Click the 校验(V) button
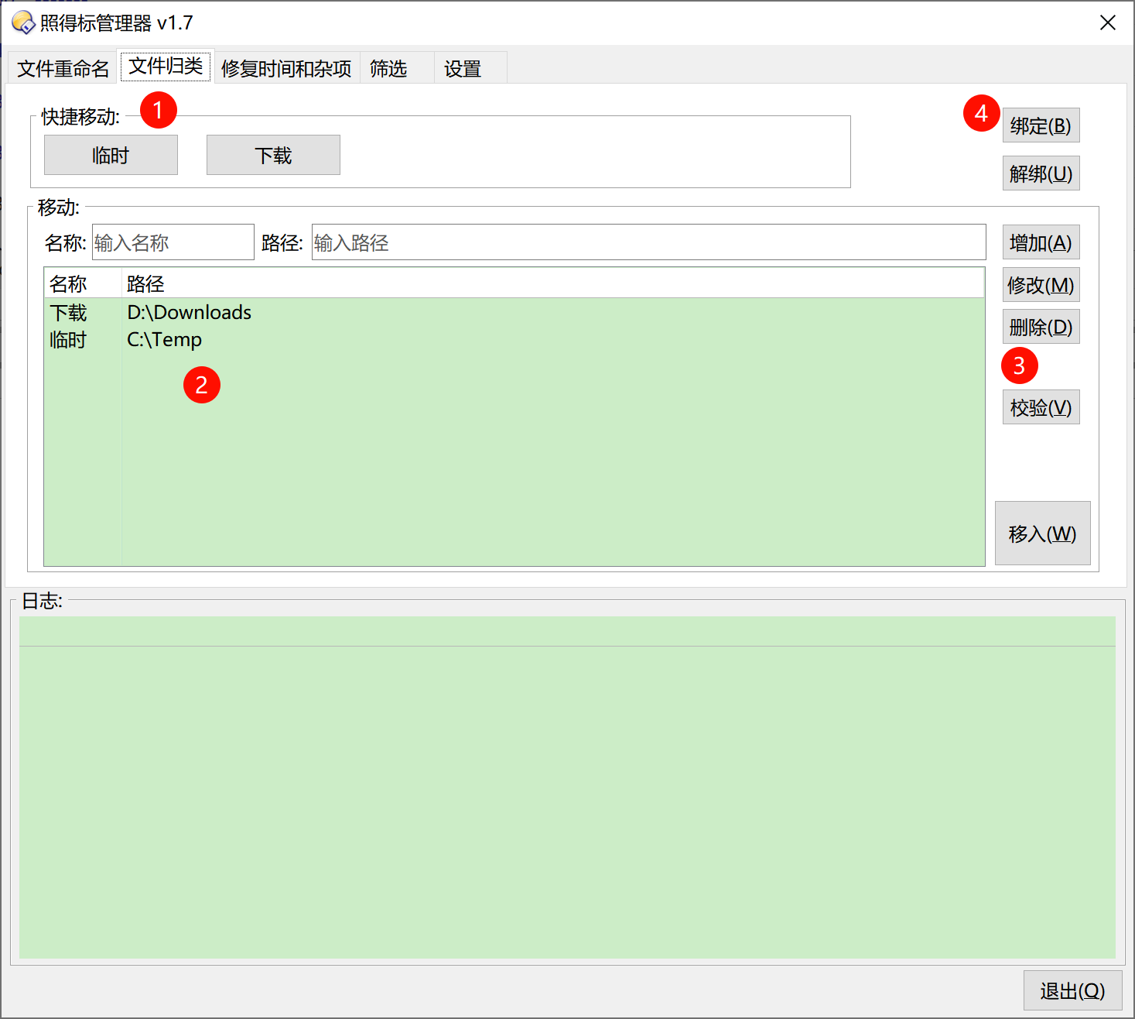 (x=1041, y=407)
